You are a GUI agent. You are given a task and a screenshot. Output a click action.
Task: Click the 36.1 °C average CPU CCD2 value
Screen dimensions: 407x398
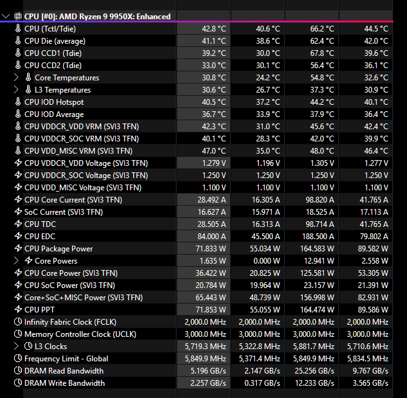(x=376, y=66)
